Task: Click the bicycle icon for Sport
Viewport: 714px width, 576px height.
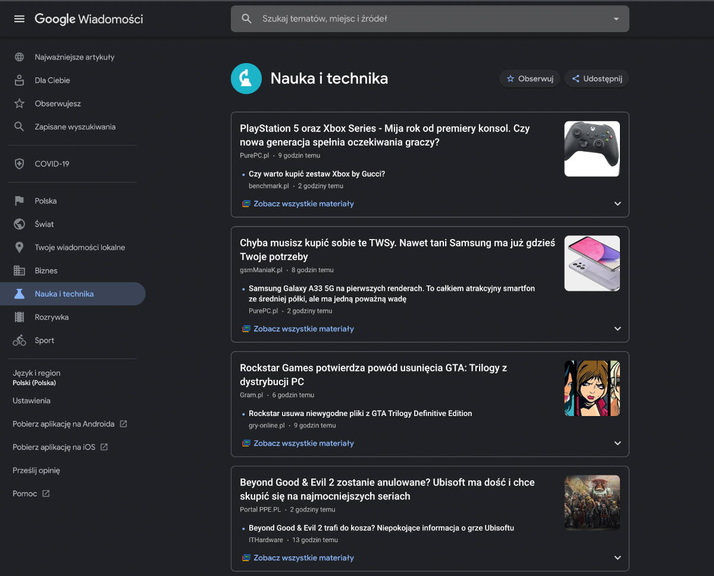Action: tap(20, 341)
